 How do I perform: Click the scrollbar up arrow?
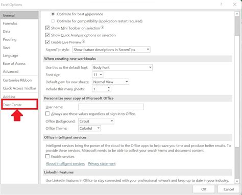click(237, 14)
